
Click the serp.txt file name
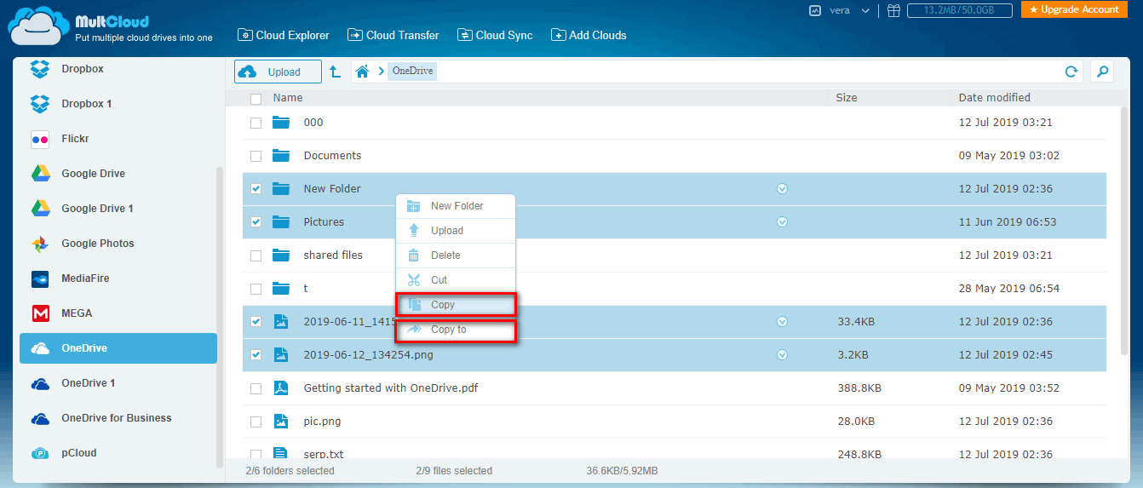click(324, 454)
